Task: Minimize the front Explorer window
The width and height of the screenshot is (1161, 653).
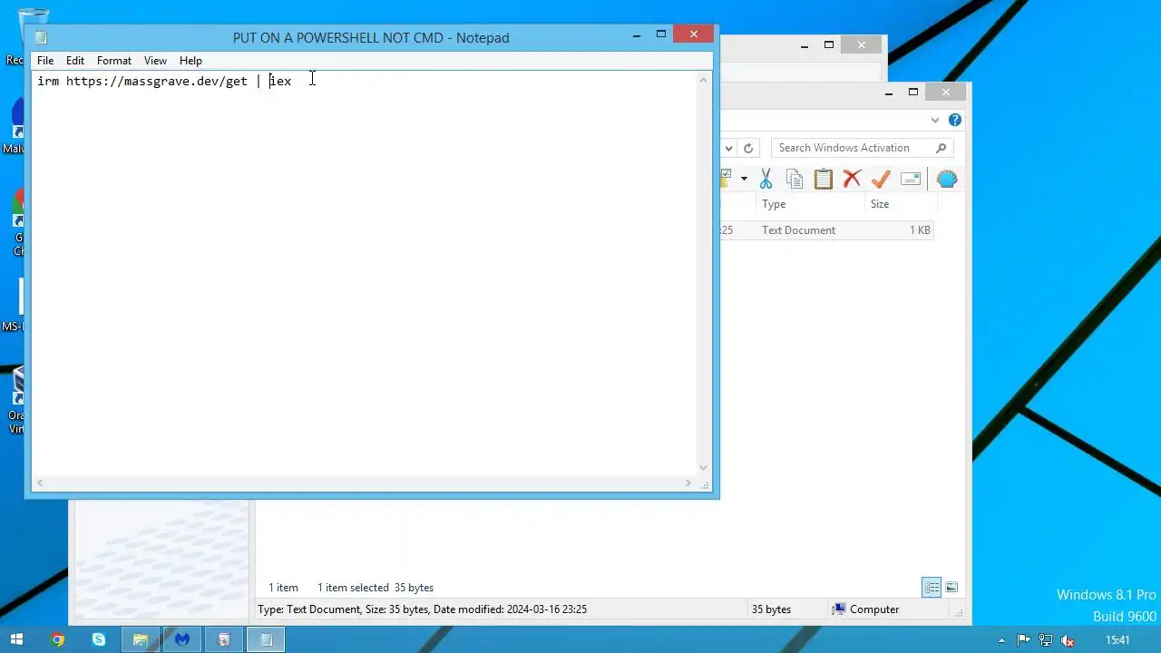Action: click(x=889, y=92)
